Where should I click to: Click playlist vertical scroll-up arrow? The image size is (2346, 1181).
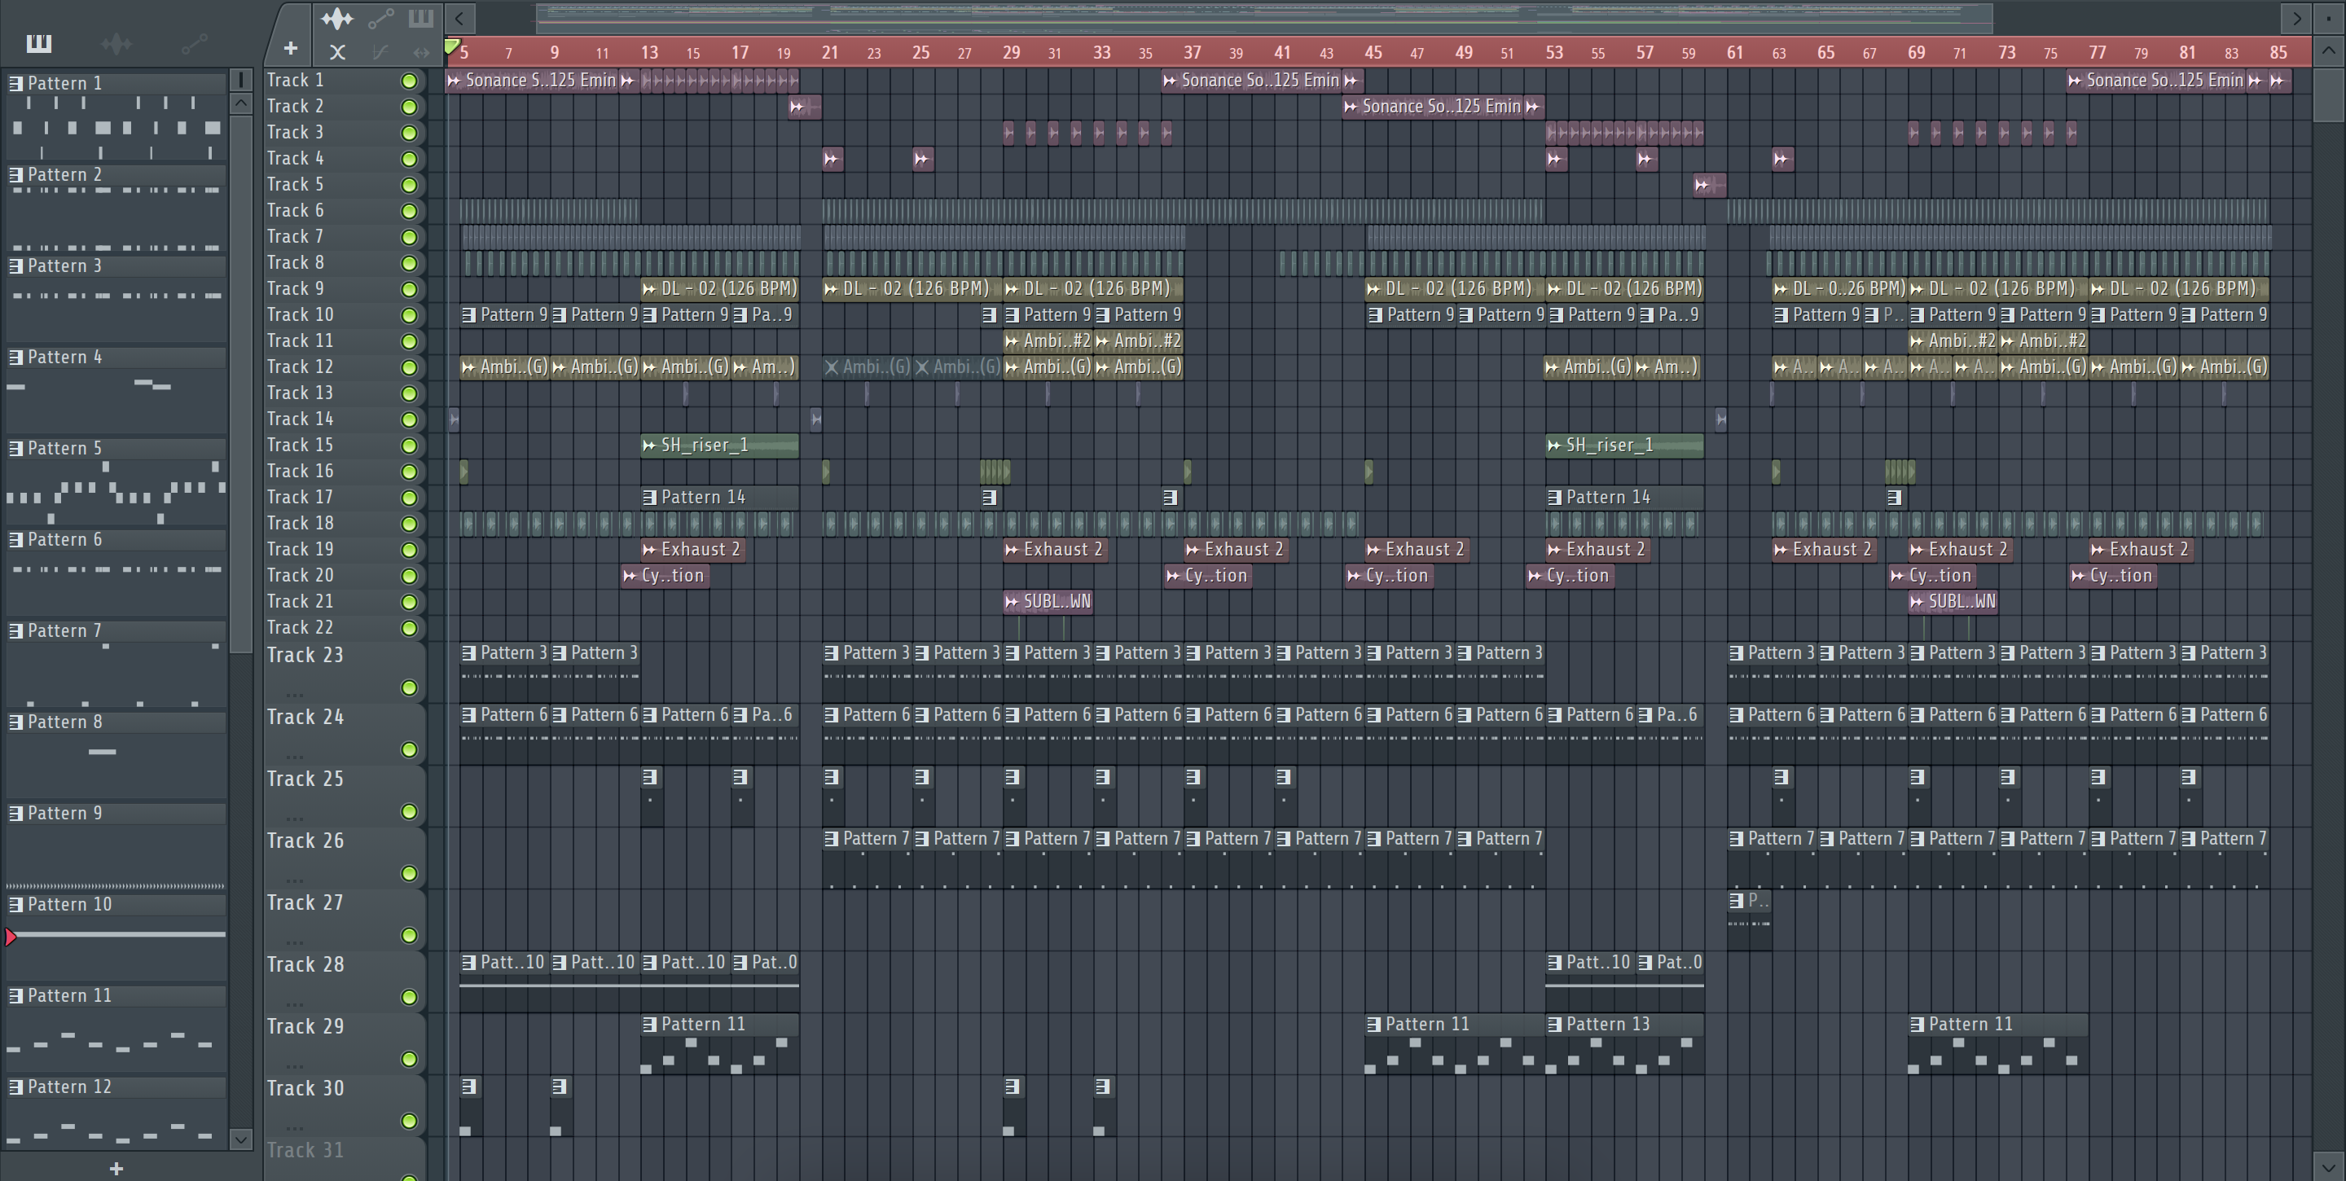click(2329, 50)
